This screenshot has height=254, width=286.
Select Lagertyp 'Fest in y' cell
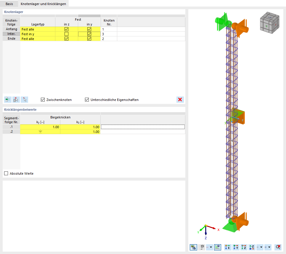(x=38, y=34)
